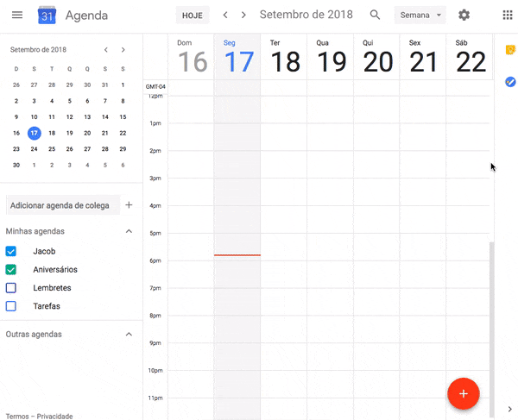The image size is (518, 420).
Task: Click the HOJE button
Action: (193, 16)
